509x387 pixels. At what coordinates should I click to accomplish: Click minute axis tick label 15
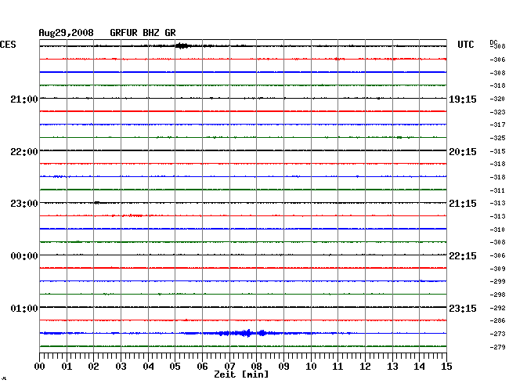click(x=446, y=366)
